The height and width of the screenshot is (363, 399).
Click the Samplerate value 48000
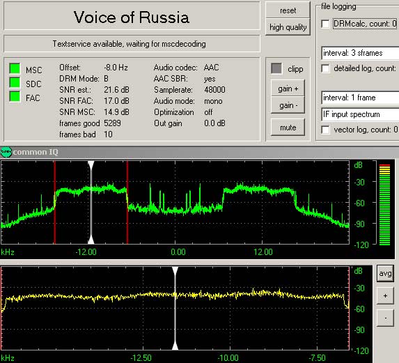click(214, 90)
